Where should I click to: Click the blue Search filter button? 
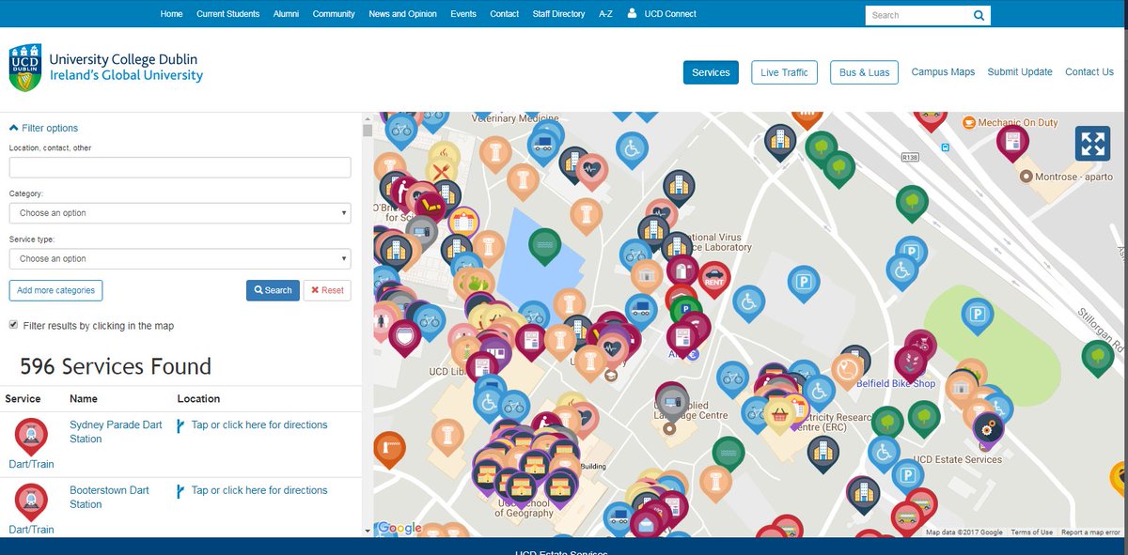[x=273, y=290]
